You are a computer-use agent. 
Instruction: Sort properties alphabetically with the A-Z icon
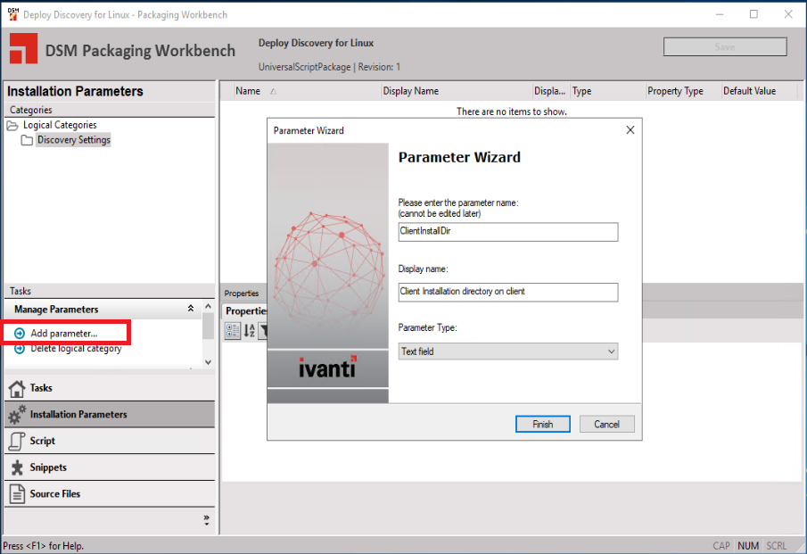click(x=248, y=329)
